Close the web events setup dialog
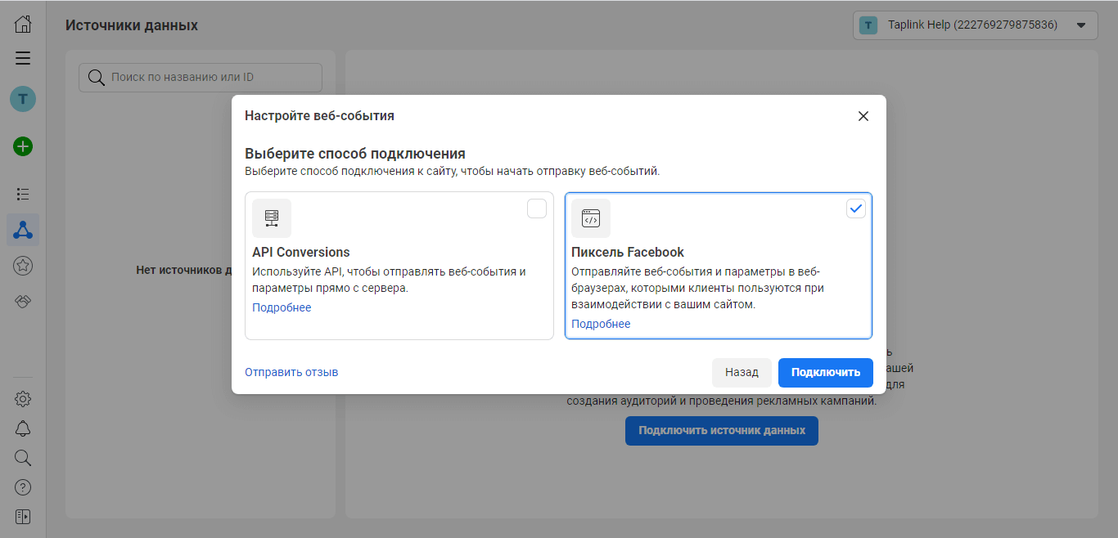This screenshot has height=538, width=1118. (x=863, y=116)
